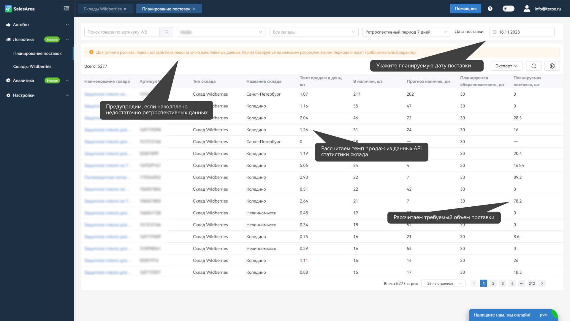
Task: Go to page 2
Action: [x=493, y=283]
